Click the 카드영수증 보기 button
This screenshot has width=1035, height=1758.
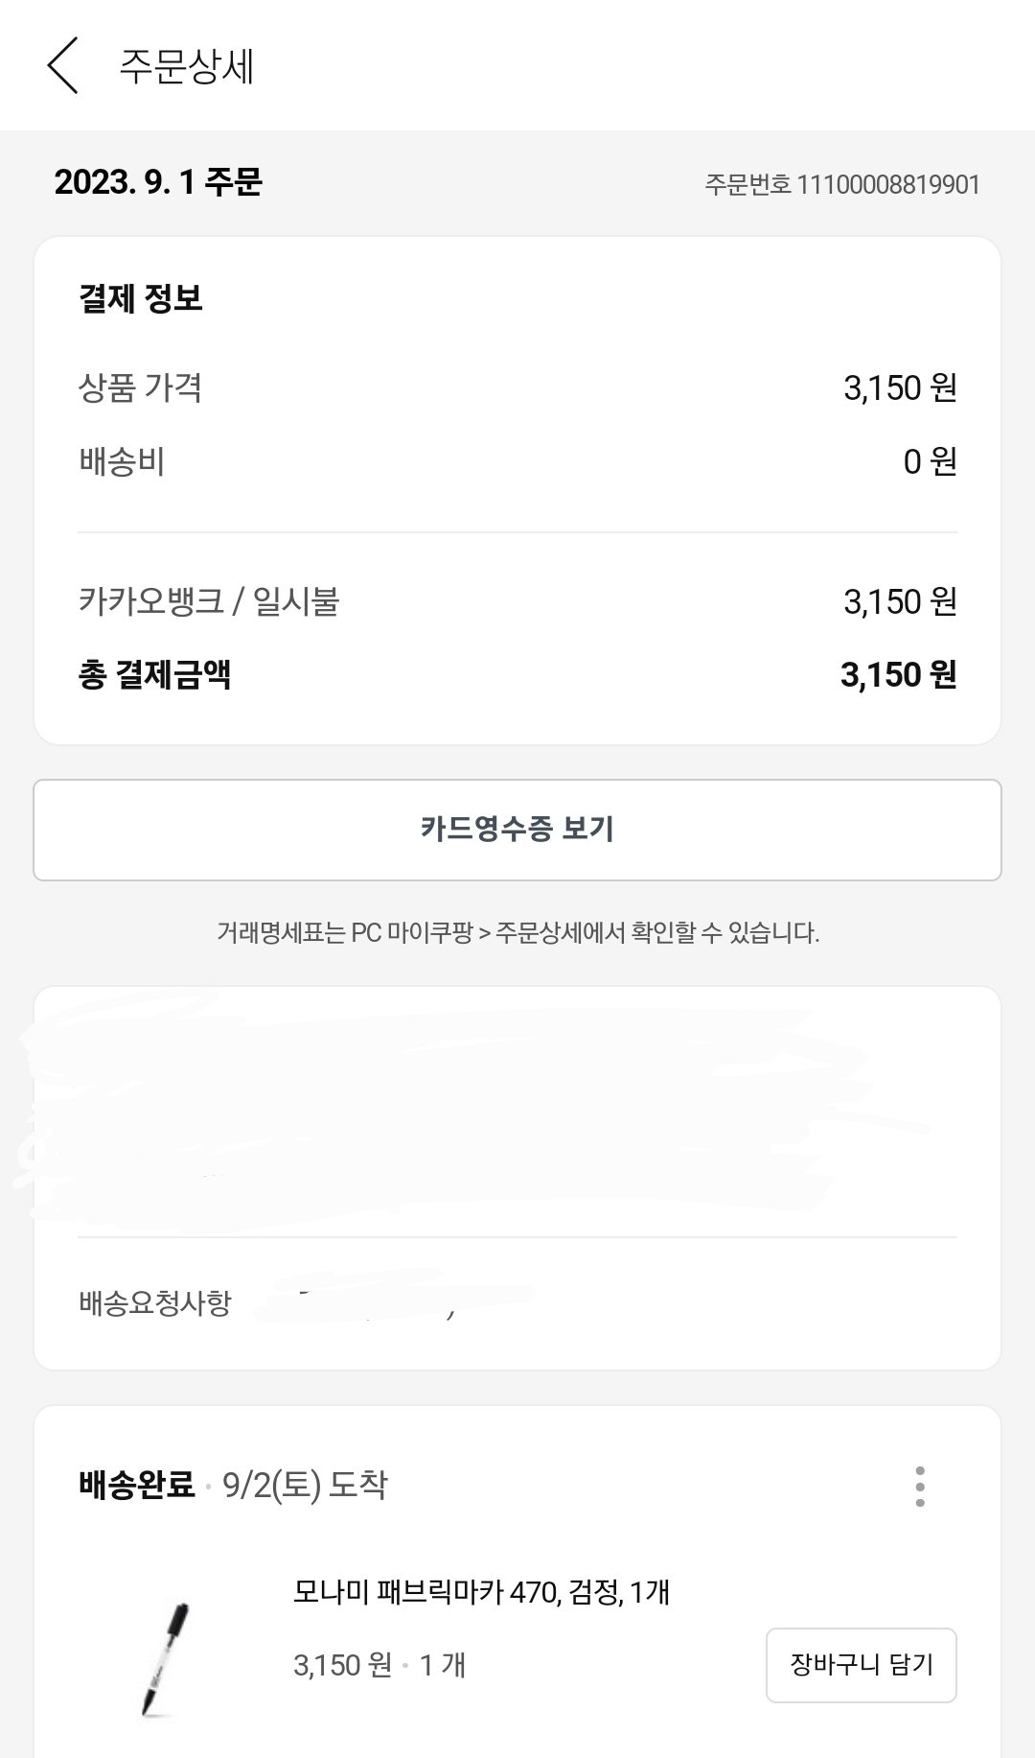coord(517,830)
